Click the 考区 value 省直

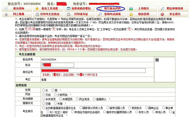(44, 80)
